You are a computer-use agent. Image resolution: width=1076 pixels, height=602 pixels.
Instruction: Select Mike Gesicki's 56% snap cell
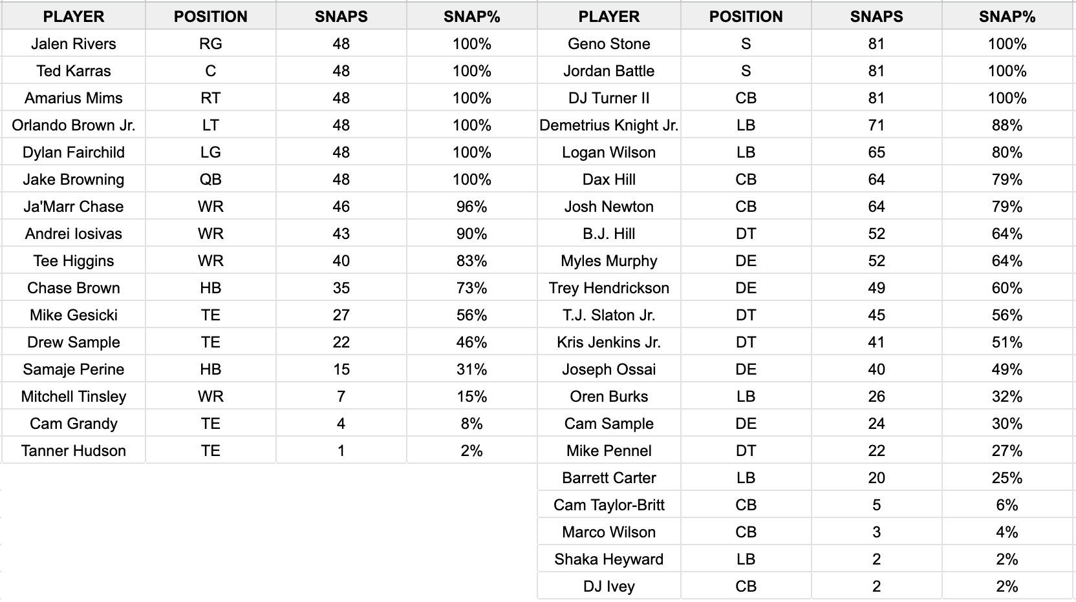pyautogui.click(x=471, y=315)
